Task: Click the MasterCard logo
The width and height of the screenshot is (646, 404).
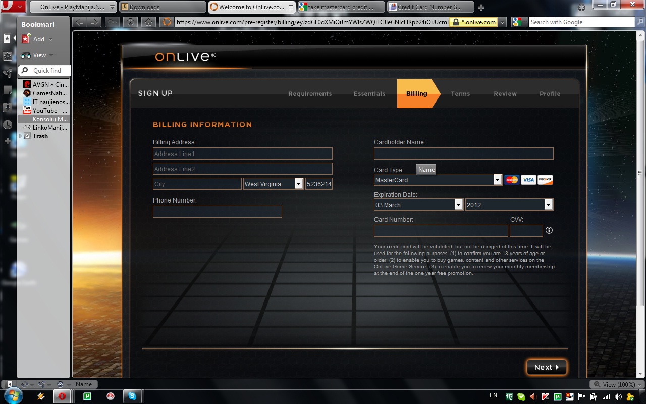Action: point(512,180)
